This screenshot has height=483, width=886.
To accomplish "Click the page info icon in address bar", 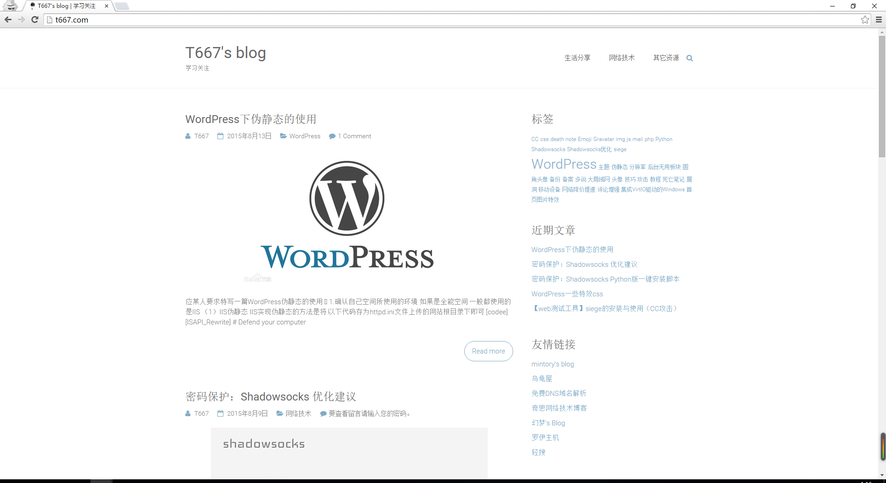I will (49, 20).
